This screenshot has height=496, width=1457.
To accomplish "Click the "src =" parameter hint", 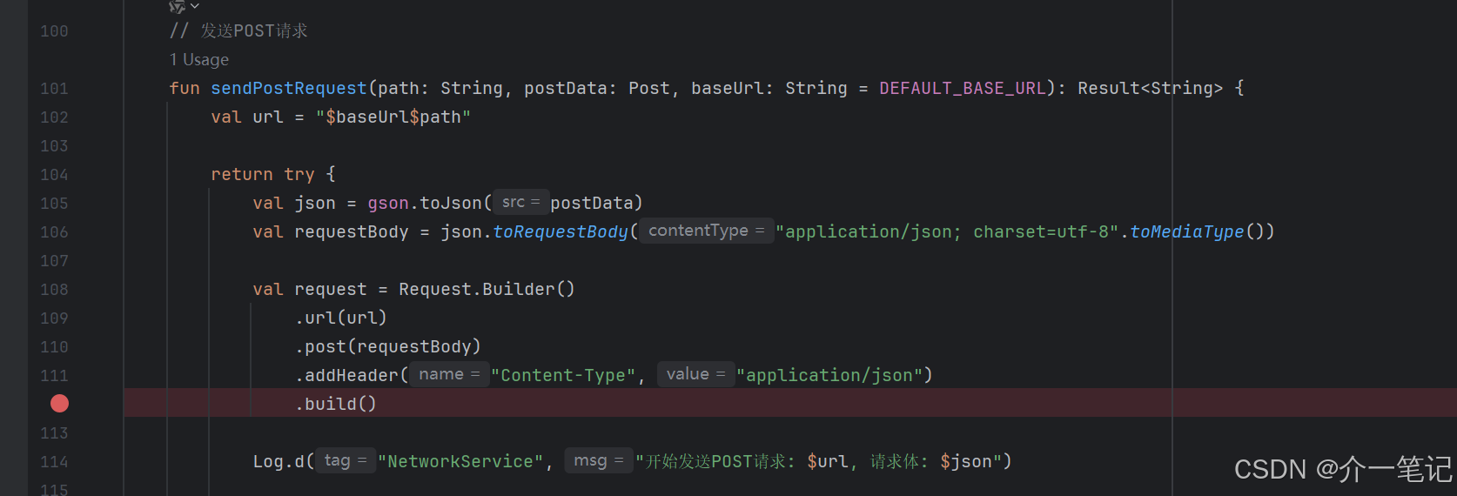I will (x=520, y=203).
